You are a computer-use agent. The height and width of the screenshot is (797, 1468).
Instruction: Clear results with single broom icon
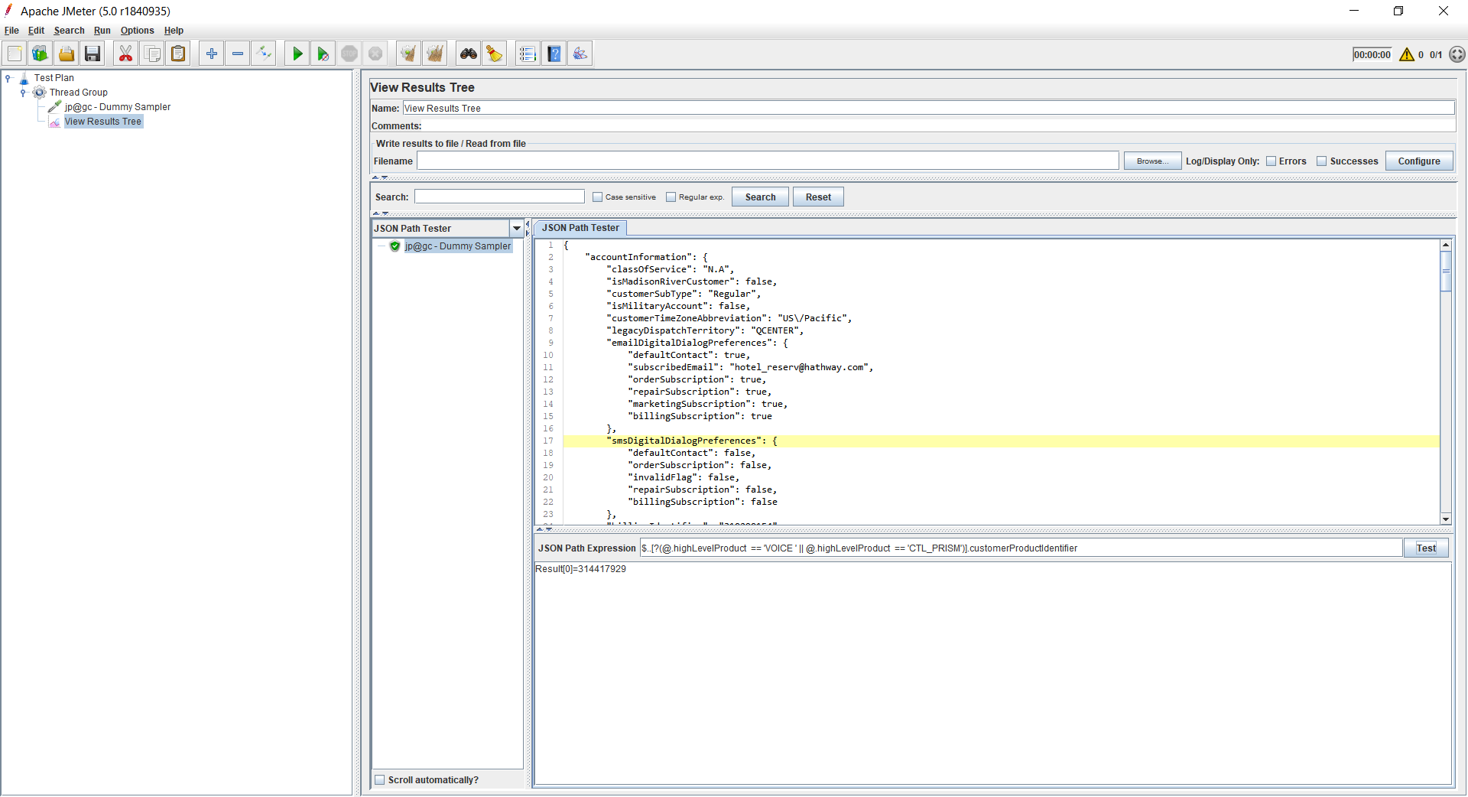click(x=409, y=54)
